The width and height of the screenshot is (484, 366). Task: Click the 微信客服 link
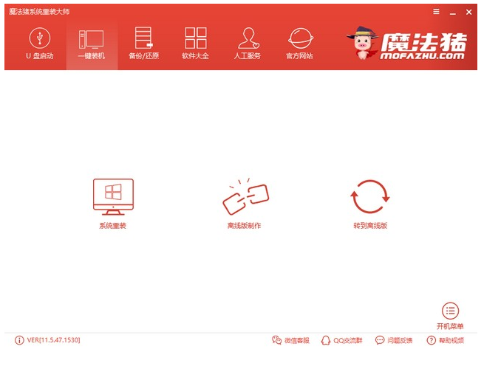coord(290,340)
